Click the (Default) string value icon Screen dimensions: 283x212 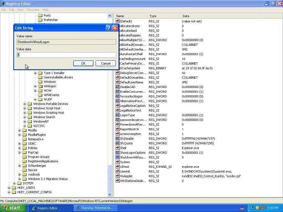[117, 21]
